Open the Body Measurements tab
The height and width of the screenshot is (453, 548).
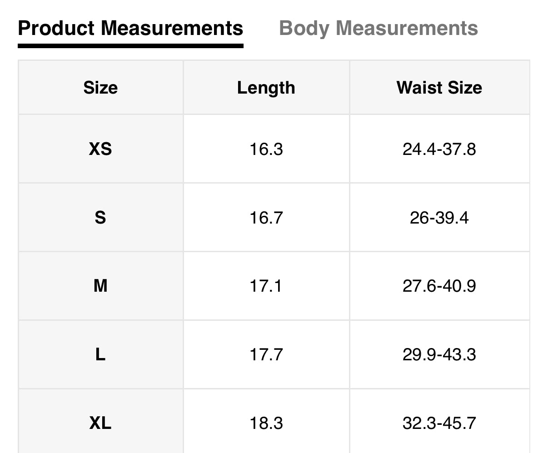tap(378, 28)
